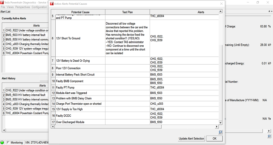Toggle the Monitoring checkbox
Image resolution: width=273 pixels, height=145 pixels.
(8, 142)
